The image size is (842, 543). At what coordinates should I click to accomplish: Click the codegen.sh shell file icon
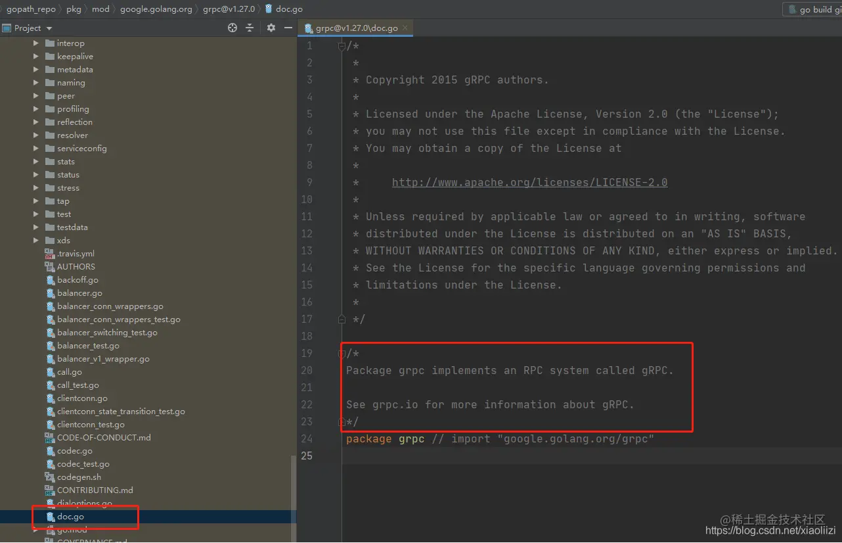pos(50,477)
